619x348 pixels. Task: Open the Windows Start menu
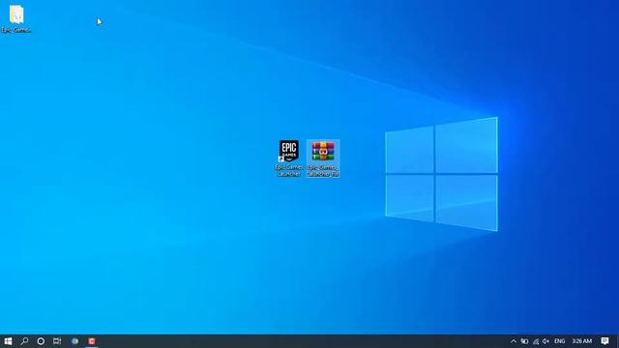(x=8, y=341)
